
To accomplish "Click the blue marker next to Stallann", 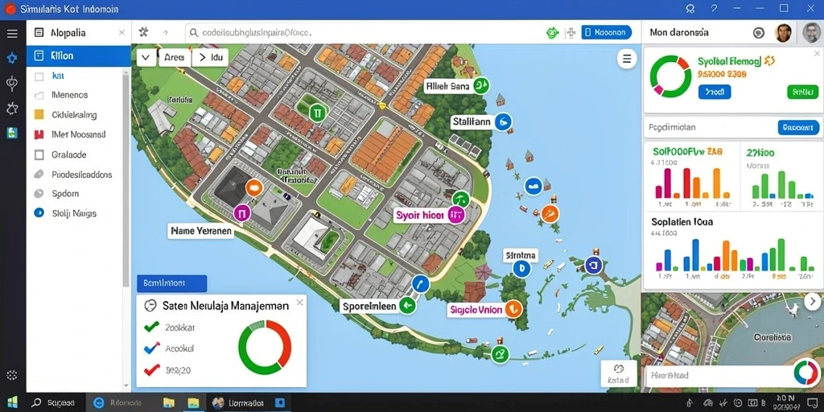I will click(504, 122).
